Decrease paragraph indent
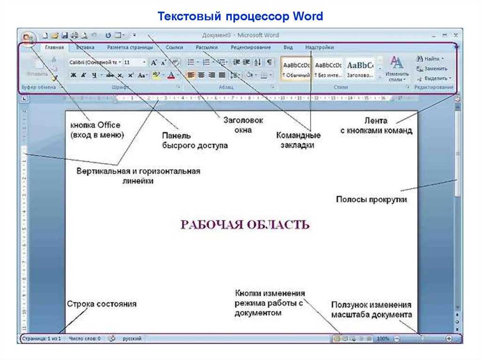This screenshot has width=481, height=360. pyautogui.click(x=236, y=62)
